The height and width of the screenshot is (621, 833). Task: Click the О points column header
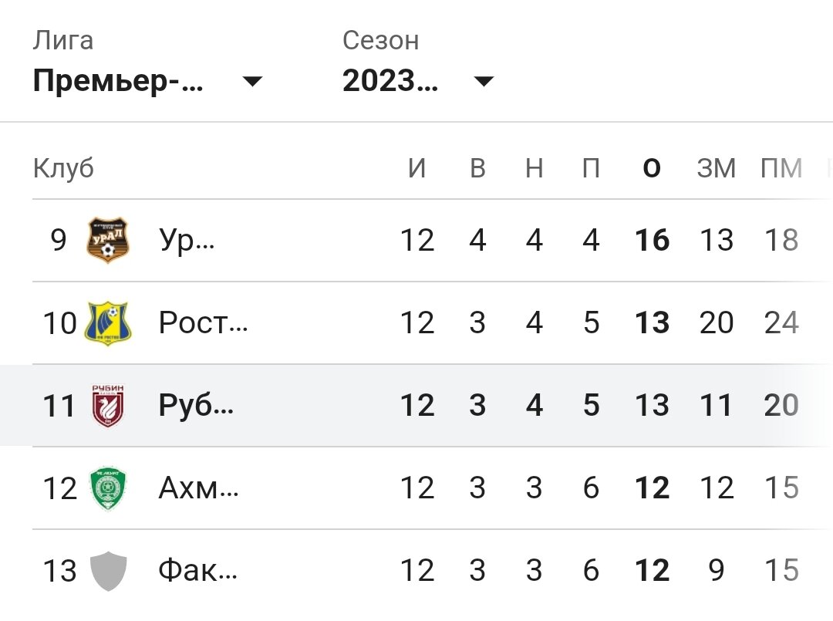(x=652, y=168)
